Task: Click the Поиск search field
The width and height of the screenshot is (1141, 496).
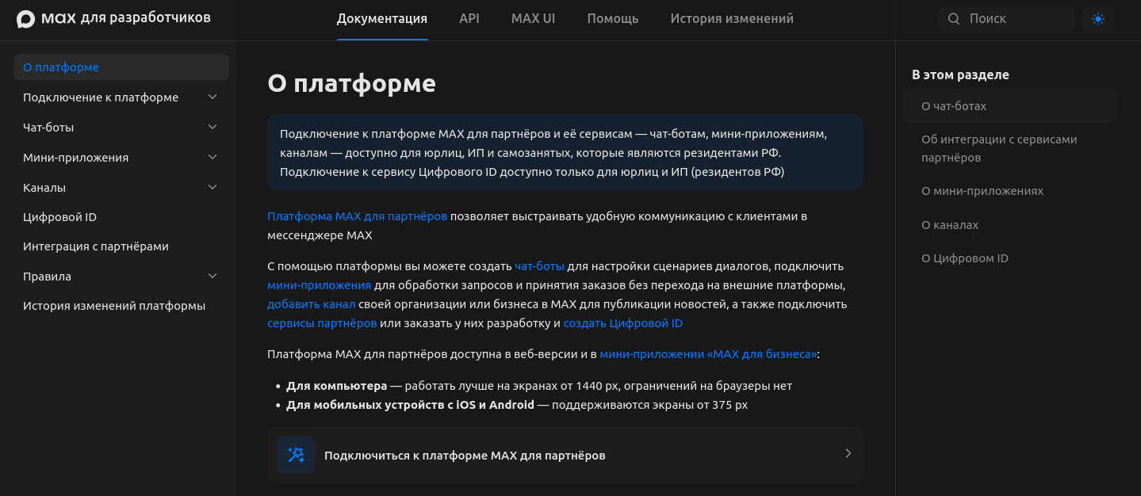Action: click(1006, 19)
